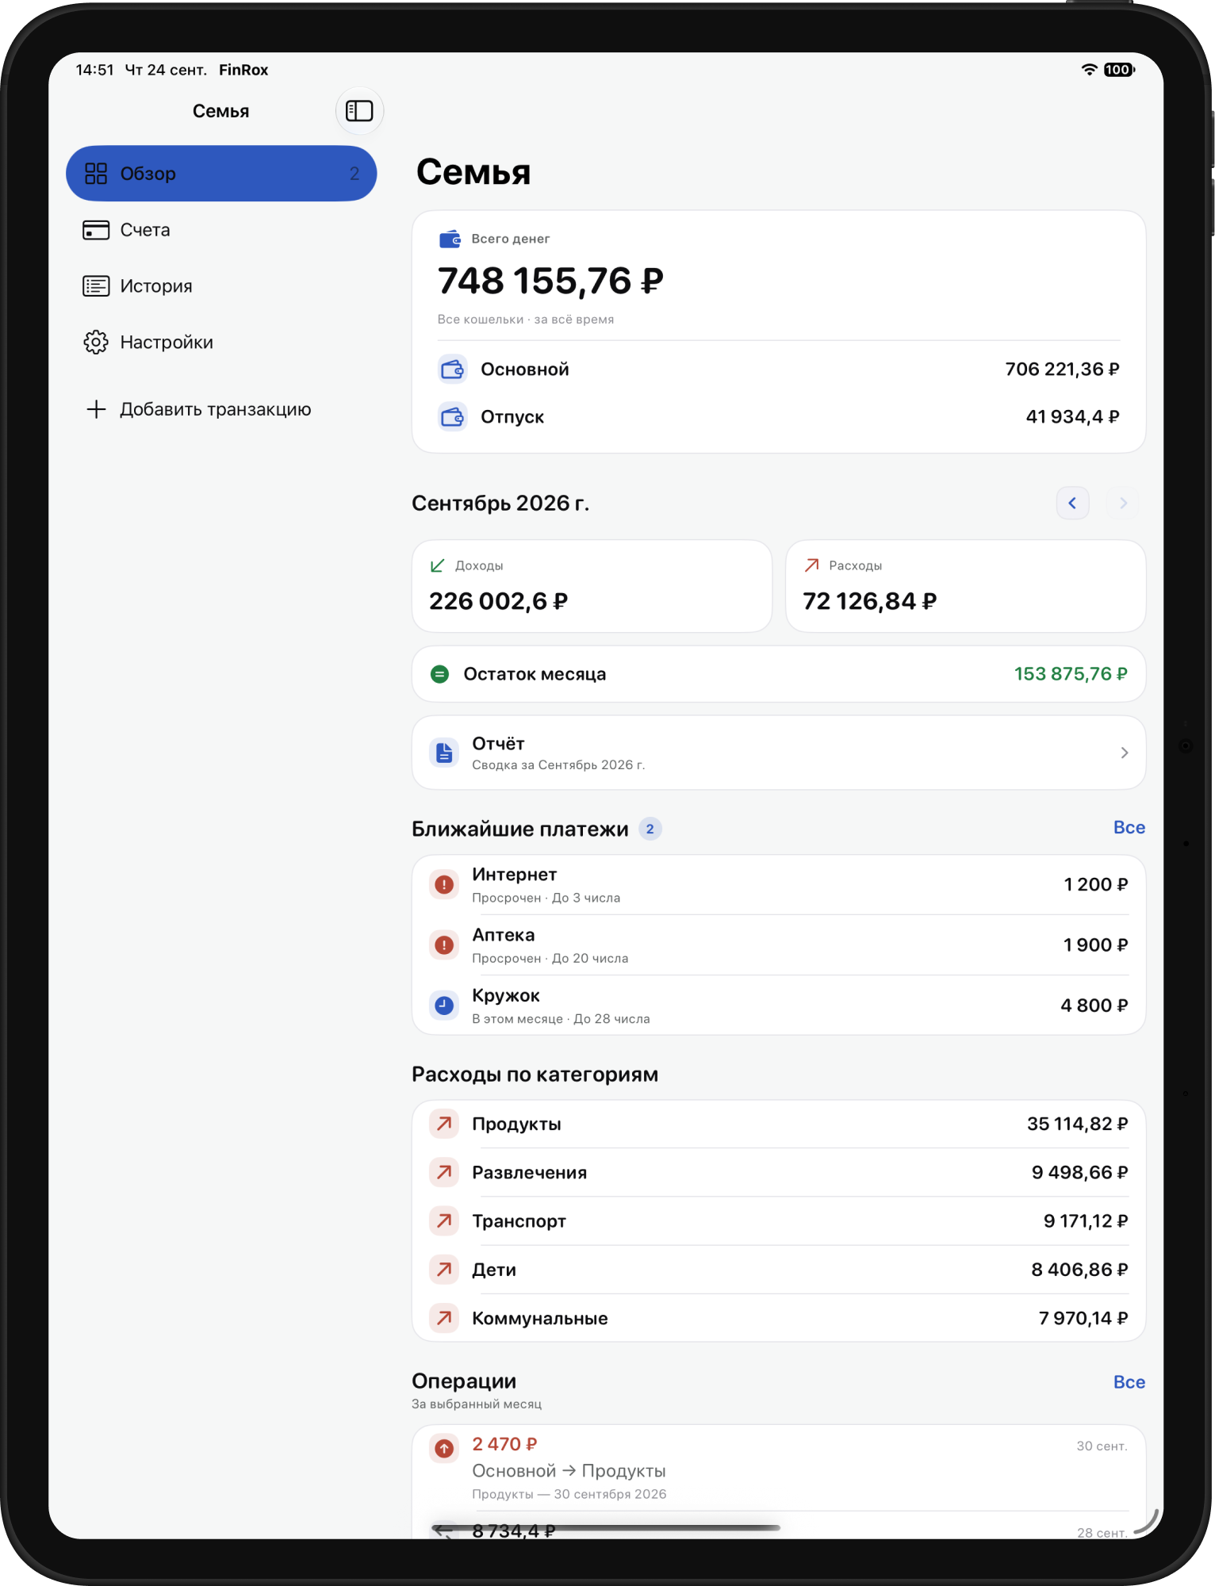The image size is (1215, 1586).
Task: Click the battery indicator
Action: (1119, 70)
